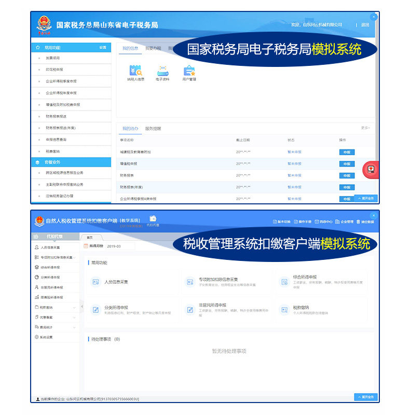
Task: Open 发票领用 in the left menu
Action: (71, 58)
